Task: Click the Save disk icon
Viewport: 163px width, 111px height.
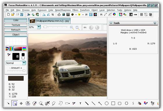Action: 22,15
